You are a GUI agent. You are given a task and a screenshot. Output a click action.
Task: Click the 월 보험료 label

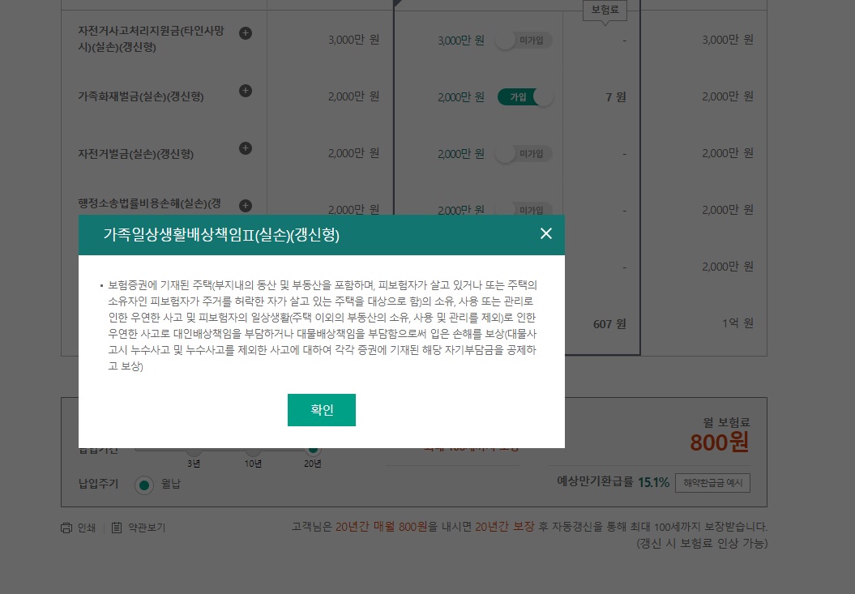pyautogui.click(x=726, y=422)
